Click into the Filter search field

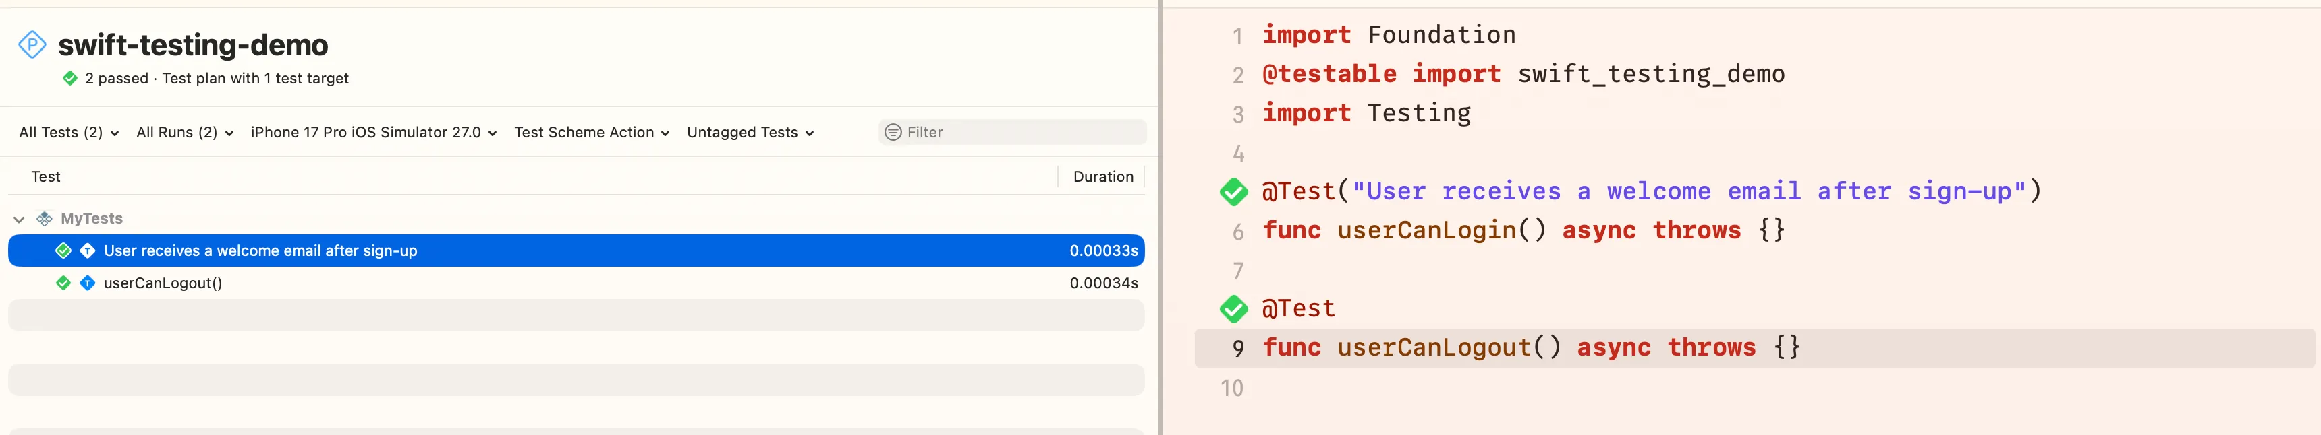pos(1013,132)
